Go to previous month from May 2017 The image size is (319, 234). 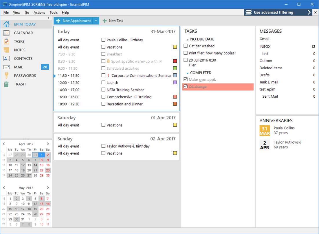click(x=4, y=188)
